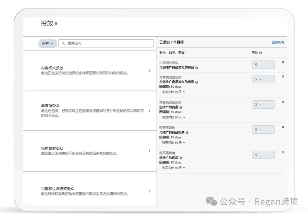Image resolution: width=308 pixels, height=214 pixels.
Task: Click the info icon next to the 竞价 column header
Action: (261, 52)
